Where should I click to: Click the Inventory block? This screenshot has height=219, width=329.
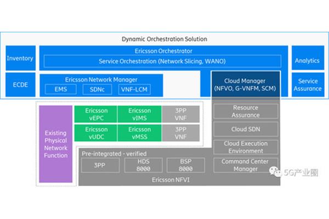pos(21,58)
